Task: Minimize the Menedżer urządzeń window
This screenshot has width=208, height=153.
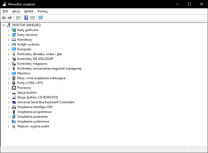Action: point(177,4)
